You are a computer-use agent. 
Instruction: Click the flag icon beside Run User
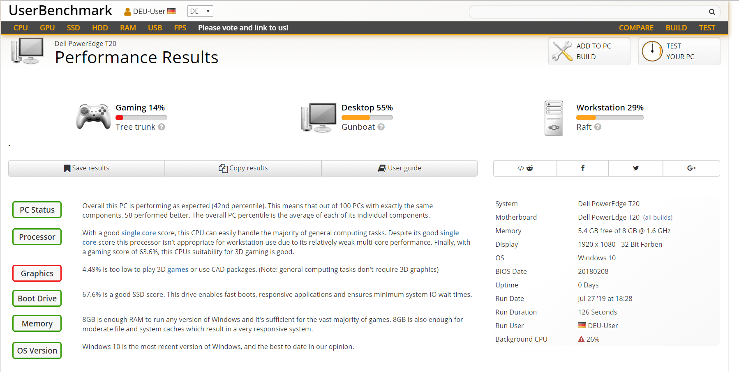coord(582,326)
